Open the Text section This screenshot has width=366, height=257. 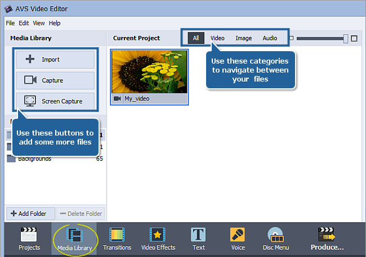coord(198,239)
